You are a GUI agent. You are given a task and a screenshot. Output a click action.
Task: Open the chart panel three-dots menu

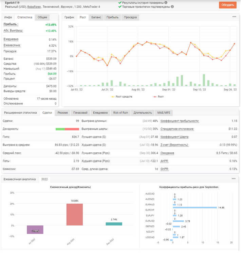click(234, 17)
